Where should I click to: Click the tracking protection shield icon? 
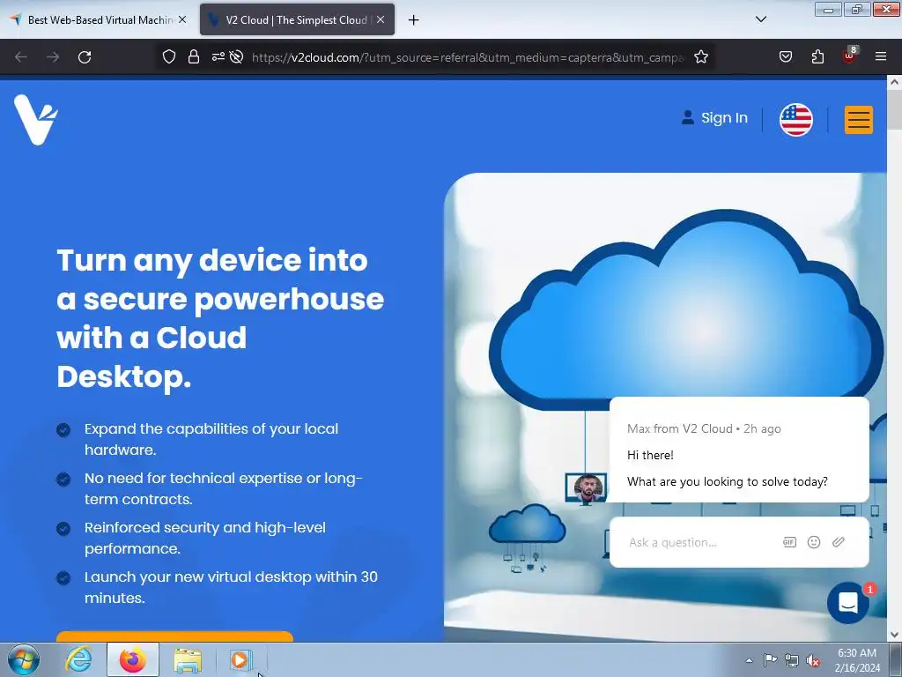click(x=168, y=57)
